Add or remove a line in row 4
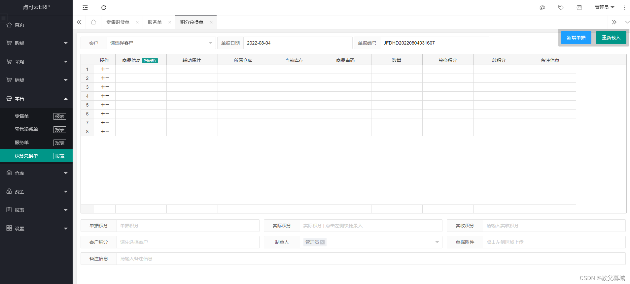This screenshot has width=630, height=284. click(x=105, y=96)
